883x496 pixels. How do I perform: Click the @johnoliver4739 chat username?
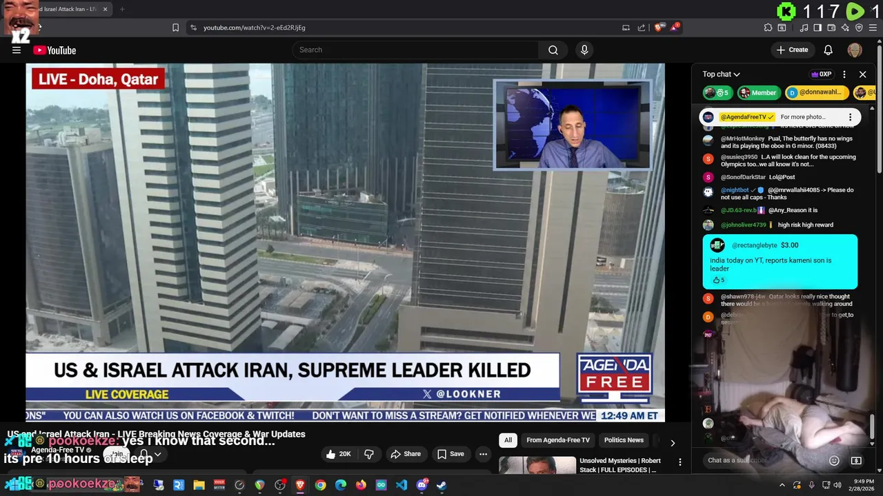pyautogui.click(x=744, y=225)
